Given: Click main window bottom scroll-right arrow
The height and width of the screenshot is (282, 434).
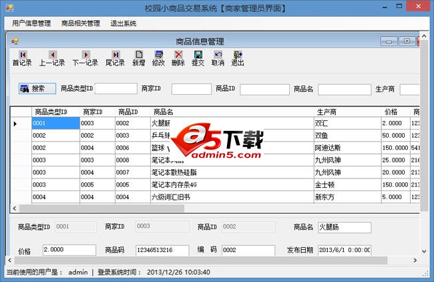Looking at the screenshot, I should (x=415, y=261).
